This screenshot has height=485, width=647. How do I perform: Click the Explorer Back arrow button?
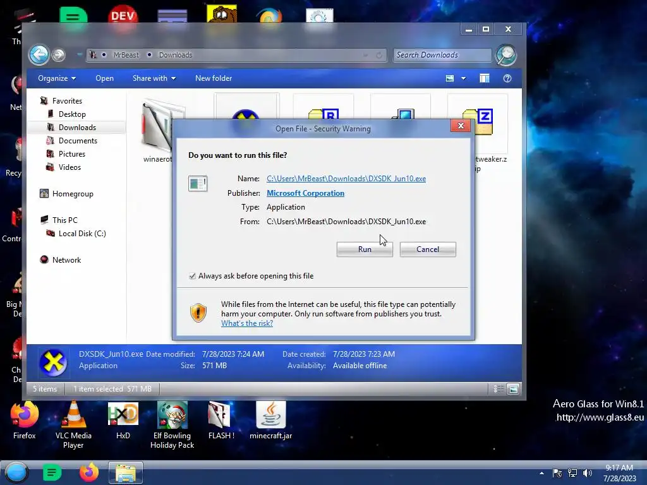(x=39, y=55)
